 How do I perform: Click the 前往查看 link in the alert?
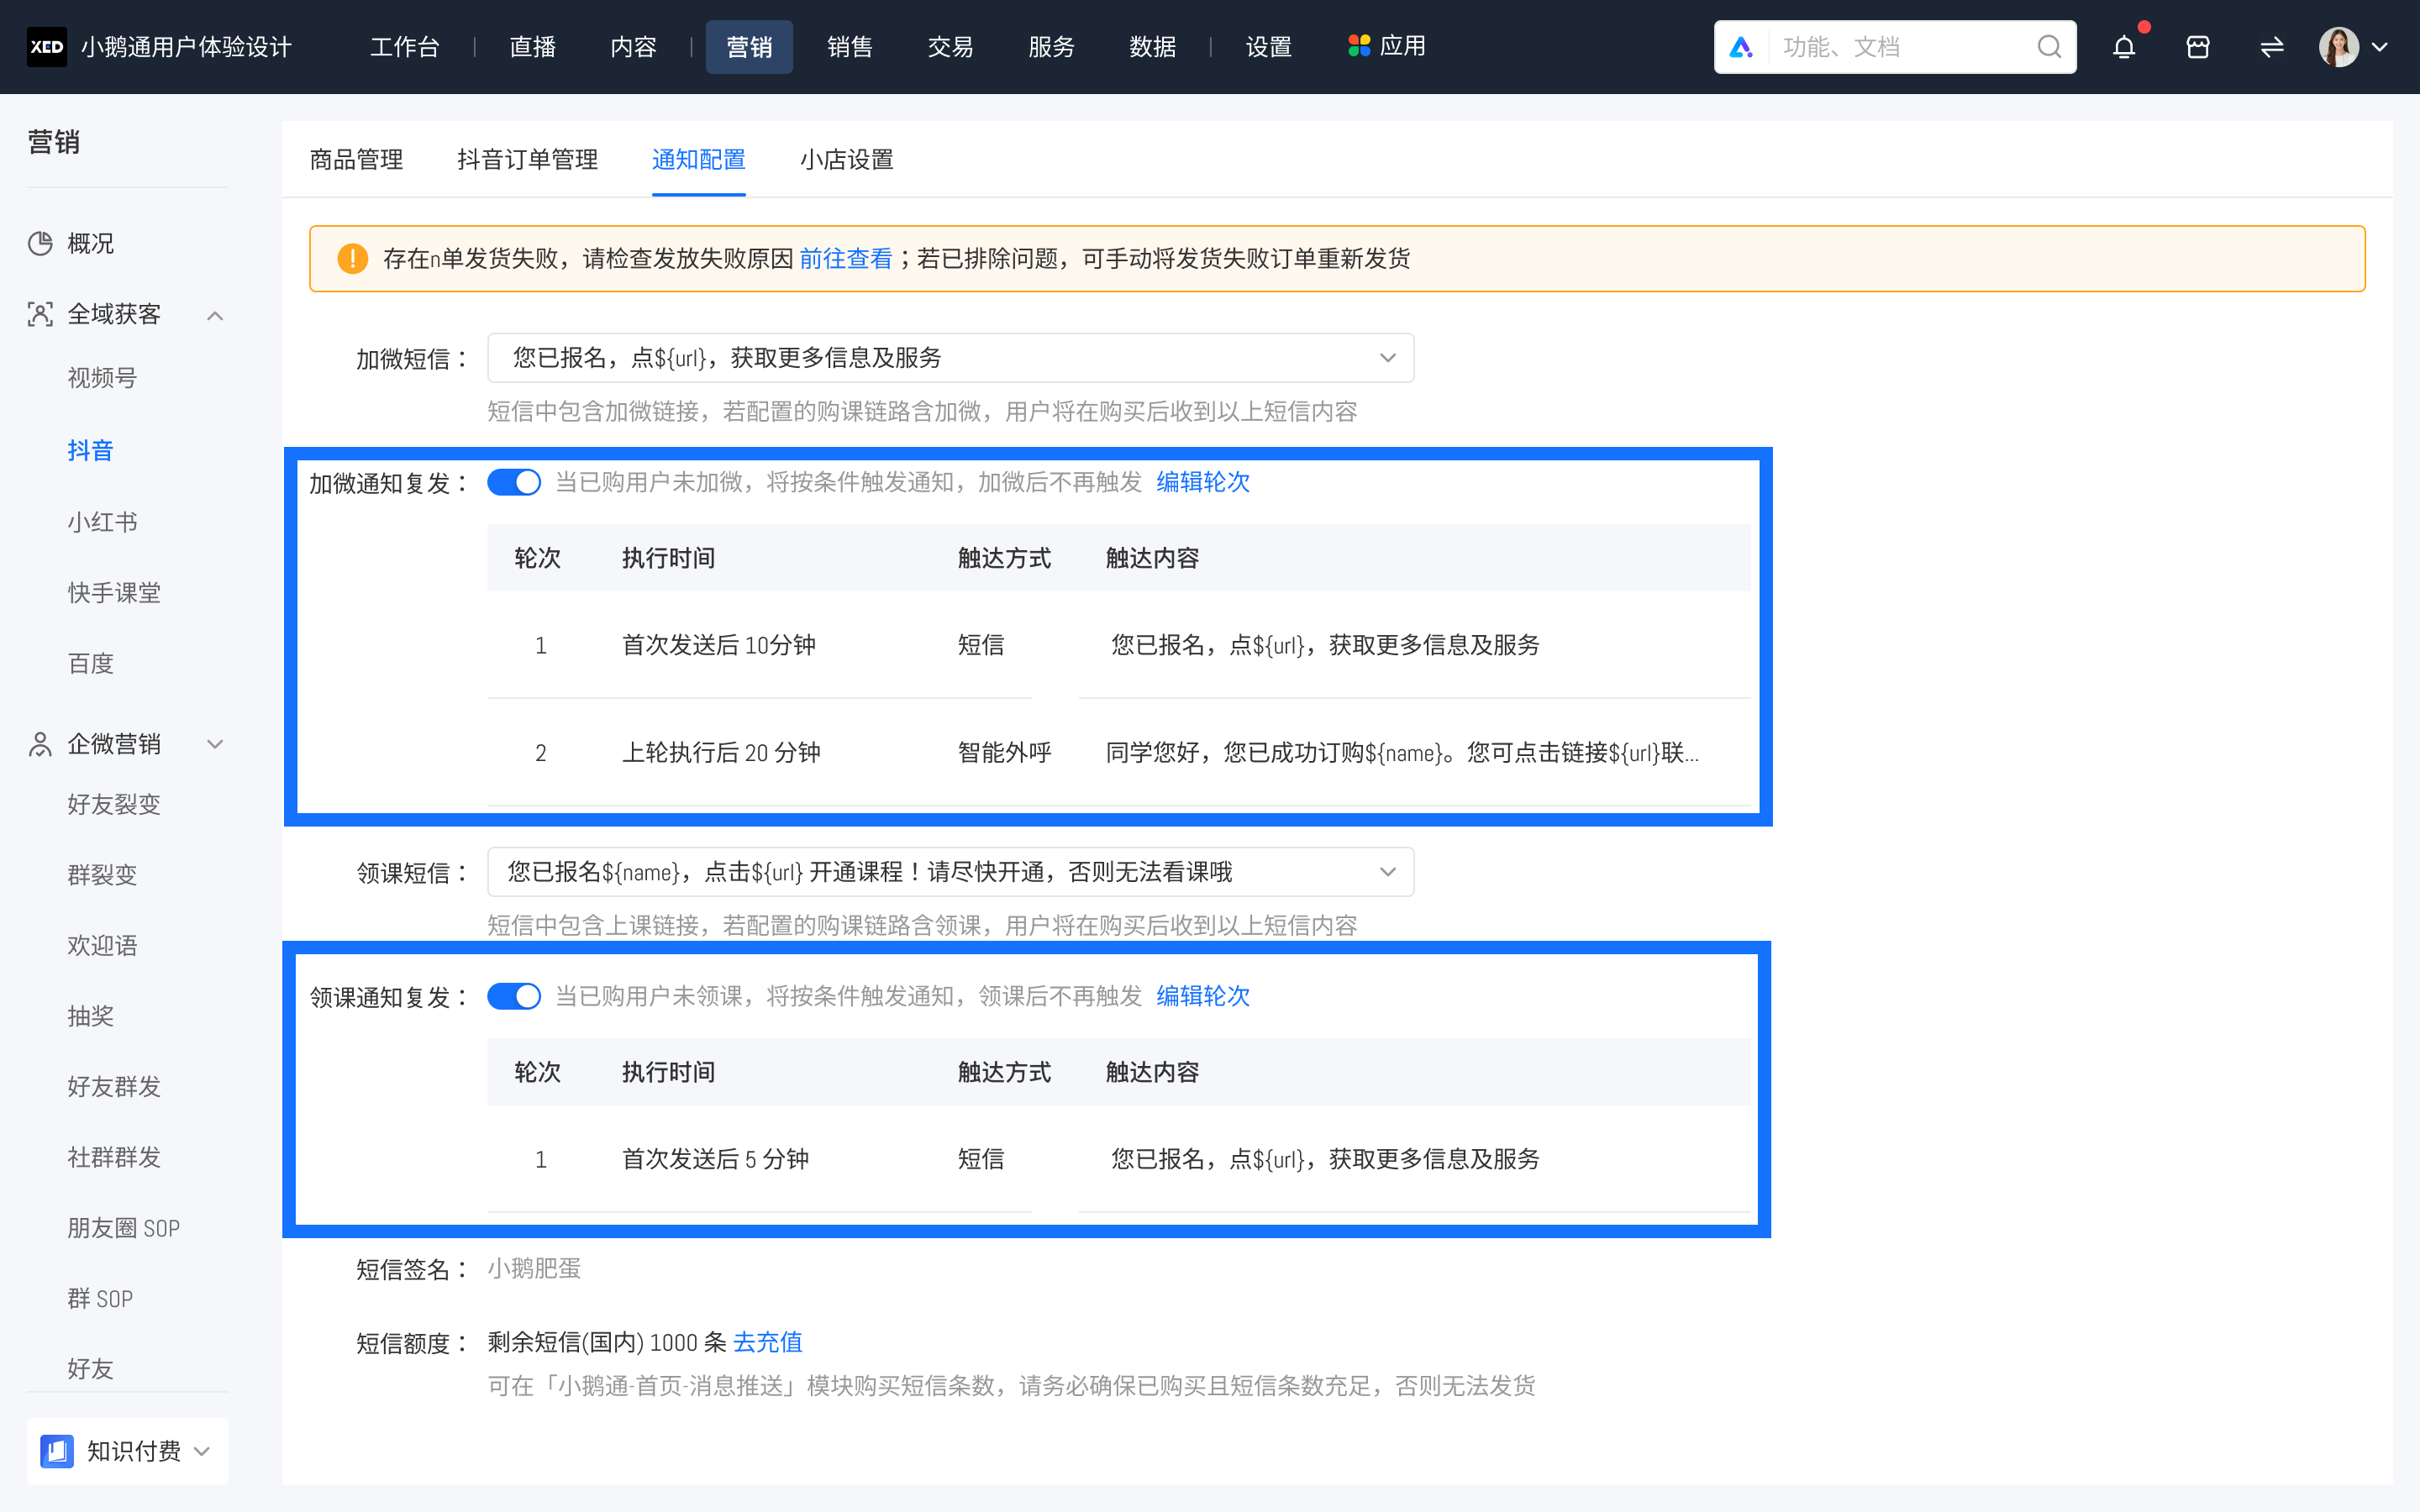[845, 259]
